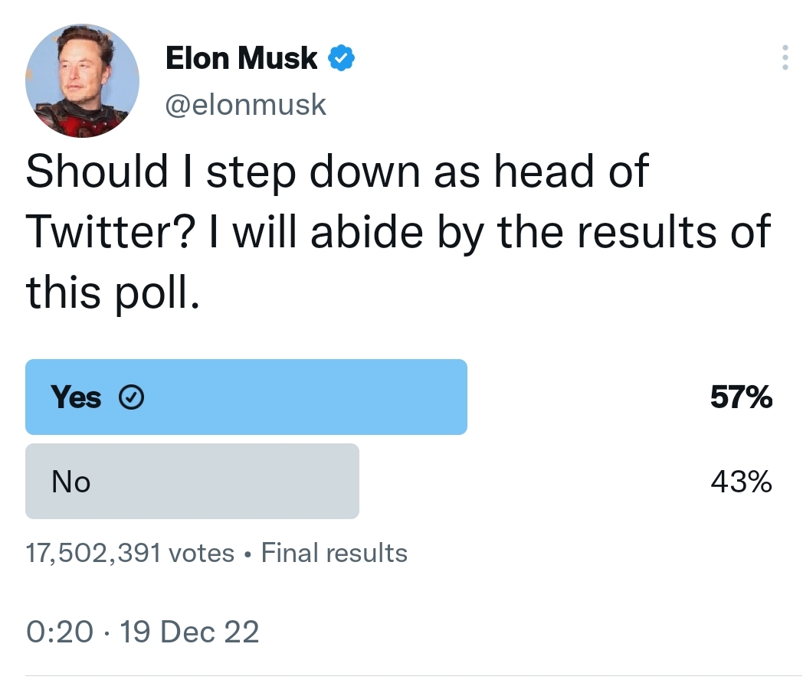Click the word Twitter in tweet text

click(x=110, y=232)
